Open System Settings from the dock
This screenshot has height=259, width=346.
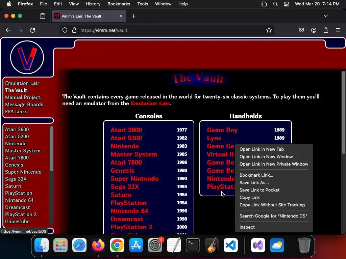click(155, 245)
